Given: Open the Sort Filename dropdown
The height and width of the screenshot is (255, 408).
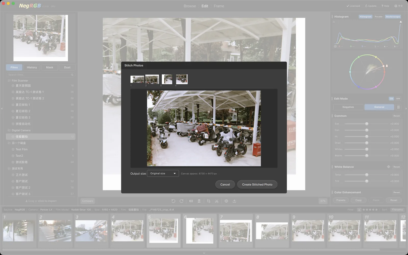Looking at the screenshot, I should pyautogui.click(x=397, y=210).
